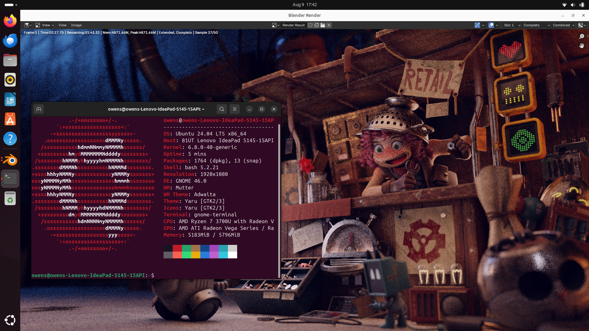This screenshot has width=589, height=331.
Task: Click the terminal search button
Action: [222, 109]
